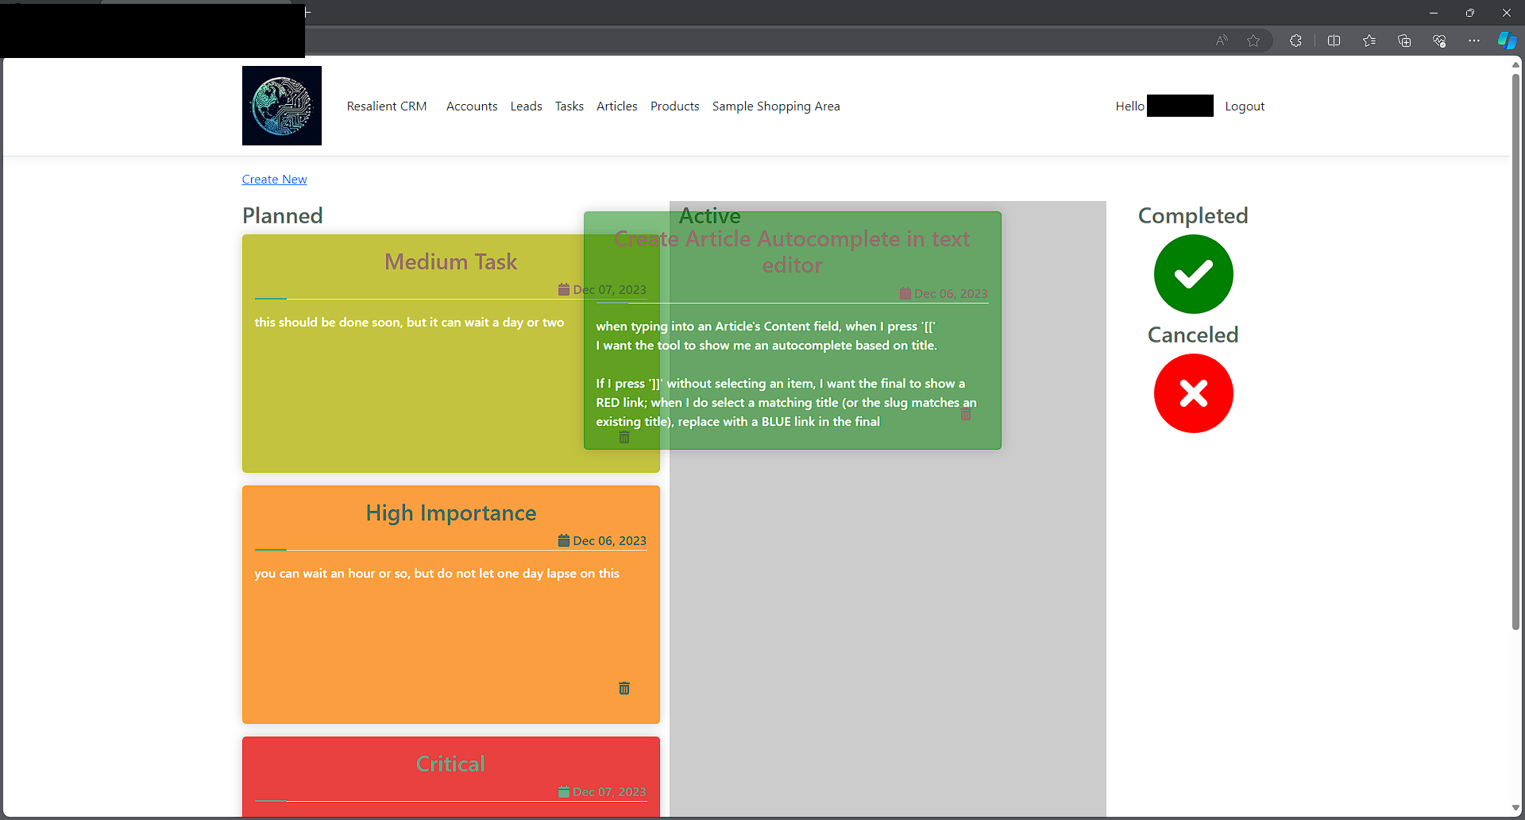Click the Resalient CRM globe logo

tap(281, 105)
